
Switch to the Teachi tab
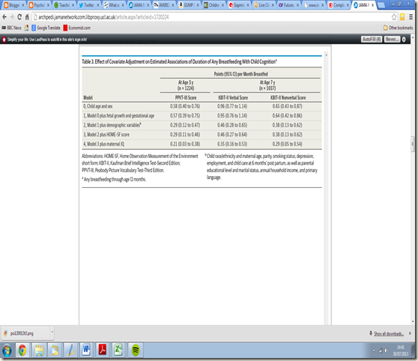[63, 5]
